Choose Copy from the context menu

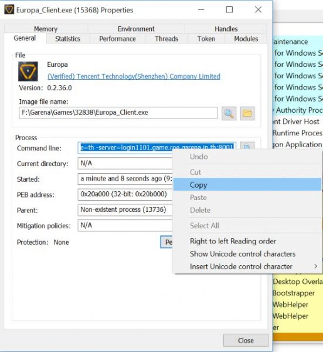coord(247,185)
